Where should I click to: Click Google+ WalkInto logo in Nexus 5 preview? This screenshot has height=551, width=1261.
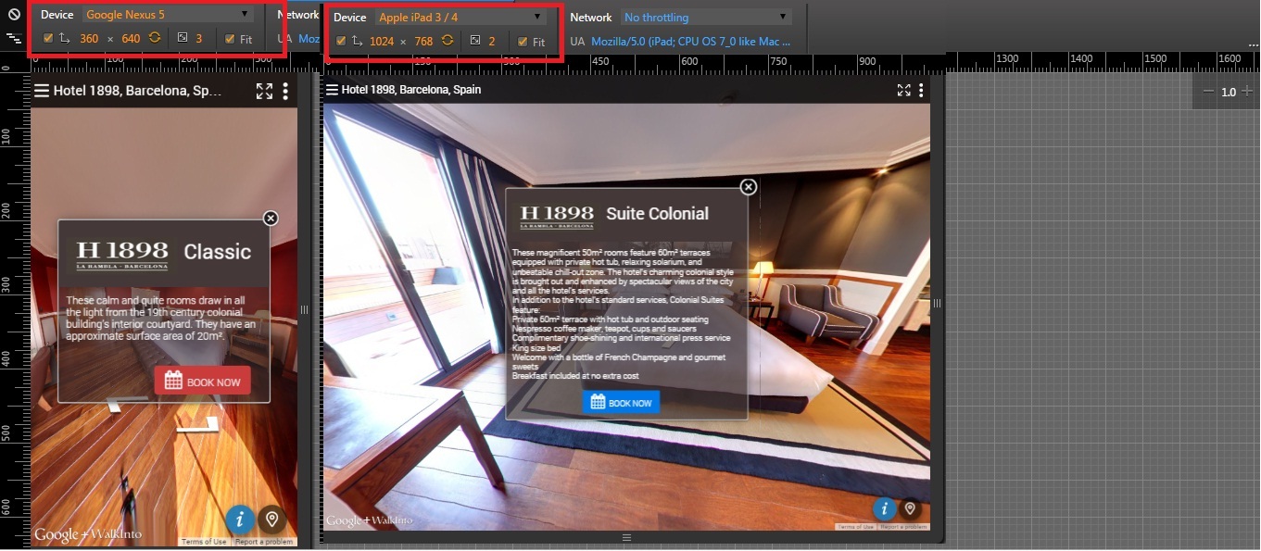tap(88, 535)
